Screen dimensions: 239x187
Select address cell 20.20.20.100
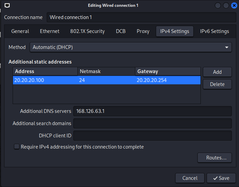[45, 80]
